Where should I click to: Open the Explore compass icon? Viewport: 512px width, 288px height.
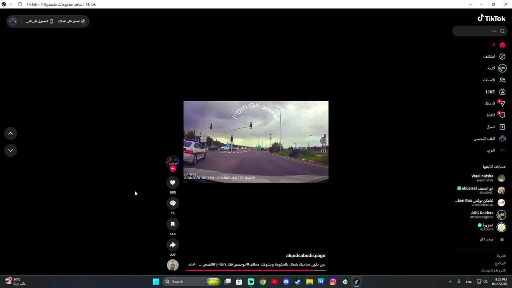pyautogui.click(x=502, y=56)
